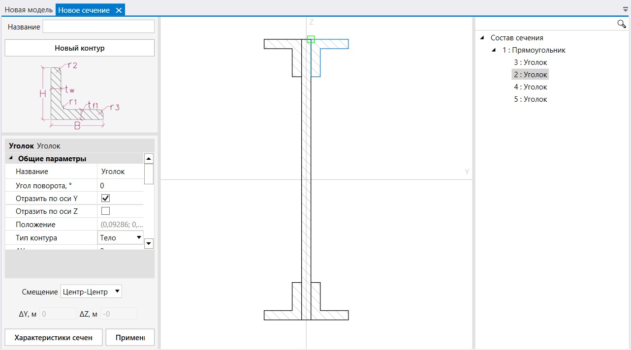Select the green node marker on section
The height and width of the screenshot is (350, 631).
tap(311, 39)
